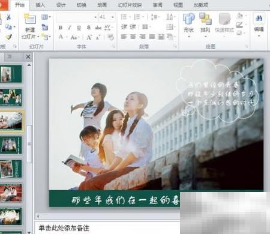Switch to the 幻灯片放映 Slide Show tab
270x234 pixels.
[130, 5]
